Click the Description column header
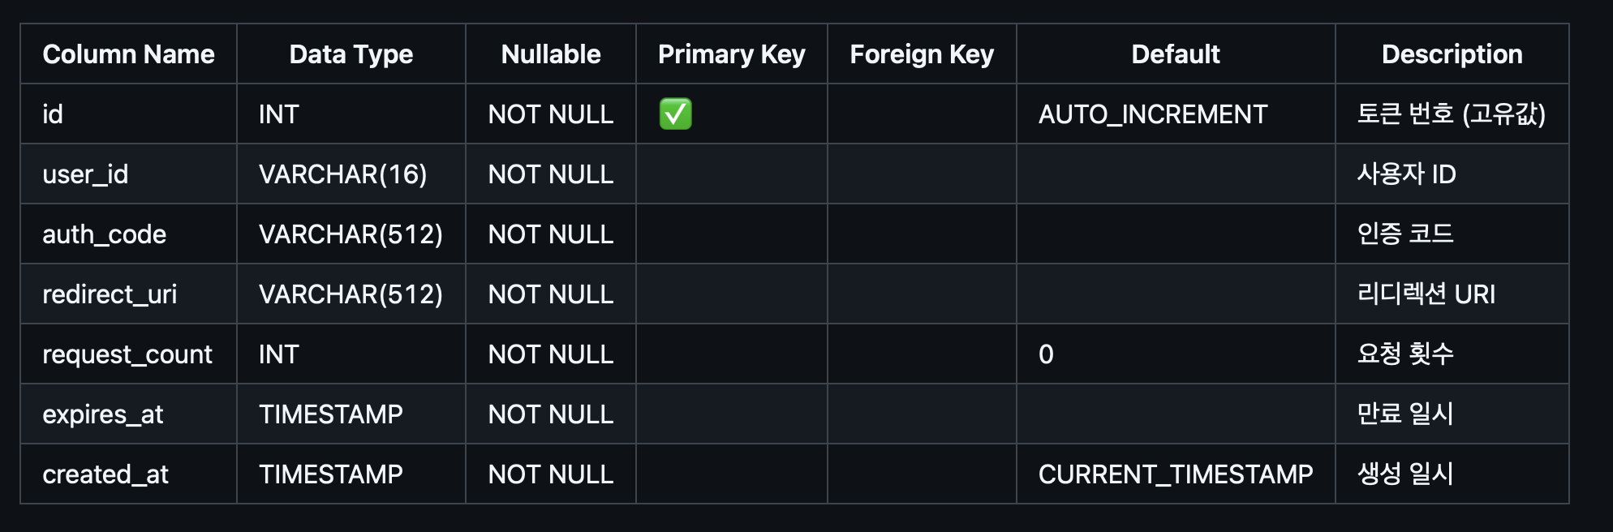 (1452, 54)
